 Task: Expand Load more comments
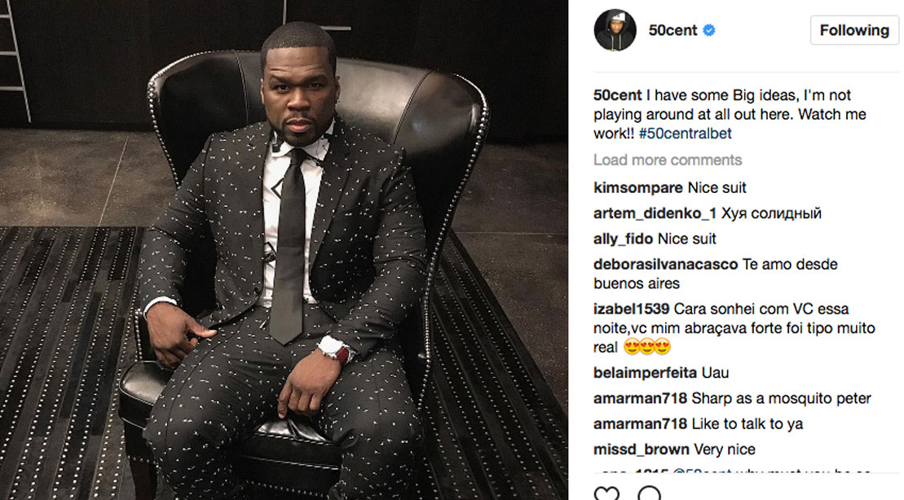[x=668, y=160]
